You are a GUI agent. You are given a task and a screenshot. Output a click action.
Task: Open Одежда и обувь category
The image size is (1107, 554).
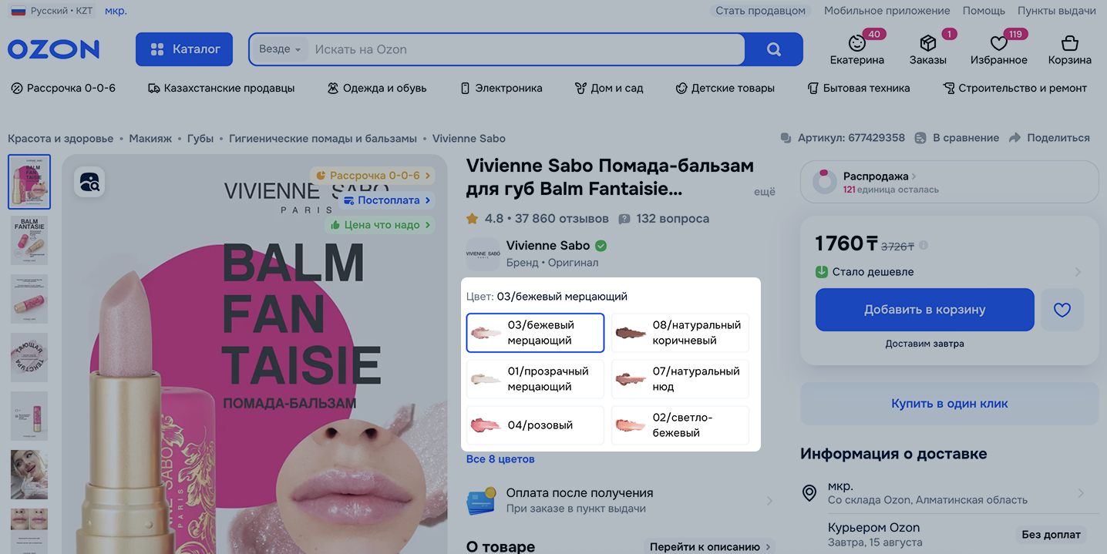pos(377,88)
